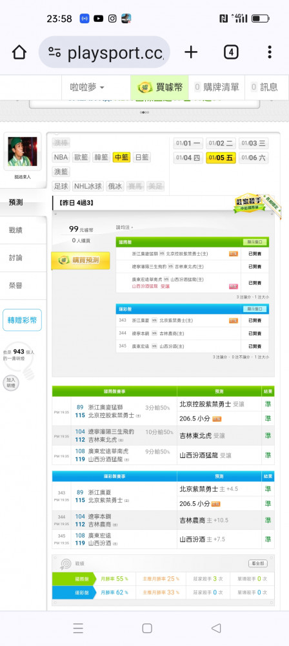
Task: Click prediction 山西汾酒猛龍 受讓
Action: pos(205,455)
